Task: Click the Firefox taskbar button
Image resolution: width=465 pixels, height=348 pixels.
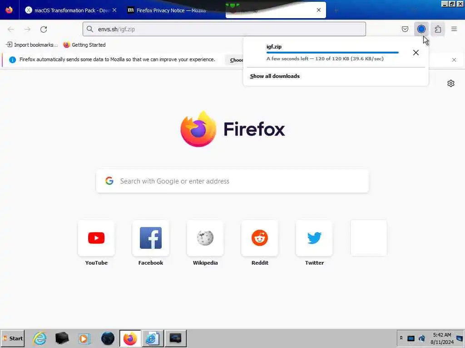Action: click(x=130, y=338)
